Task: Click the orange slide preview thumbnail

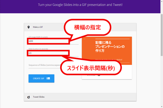Action: click(x=107, y=51)
